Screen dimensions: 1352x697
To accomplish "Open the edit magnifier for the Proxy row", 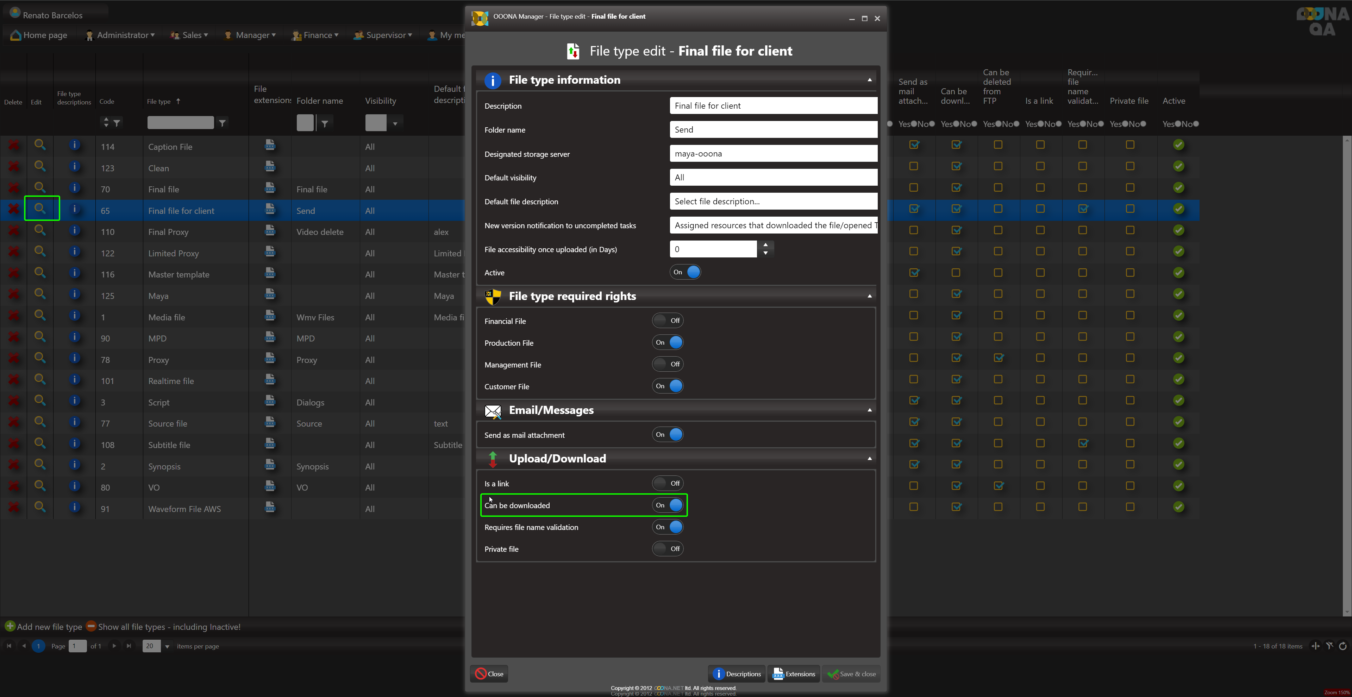I will click(40, 358).
